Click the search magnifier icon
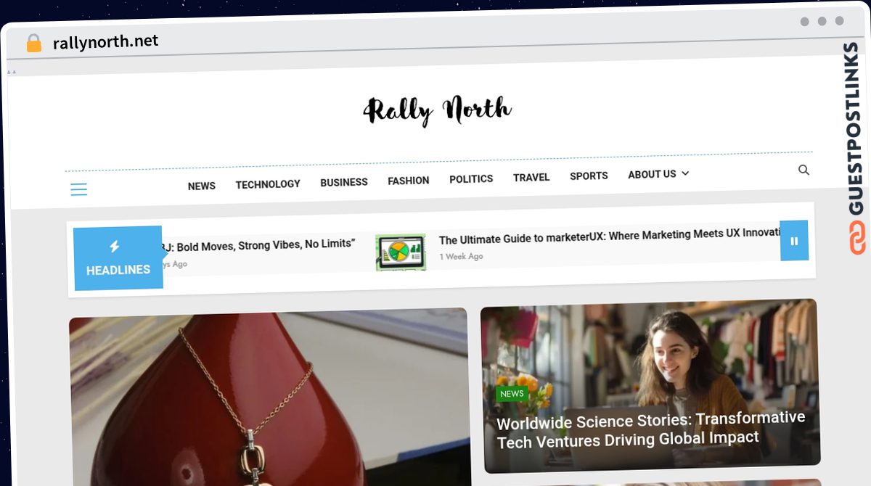The width and height of the screenshot is (871, 486). (x=803, y=170)
